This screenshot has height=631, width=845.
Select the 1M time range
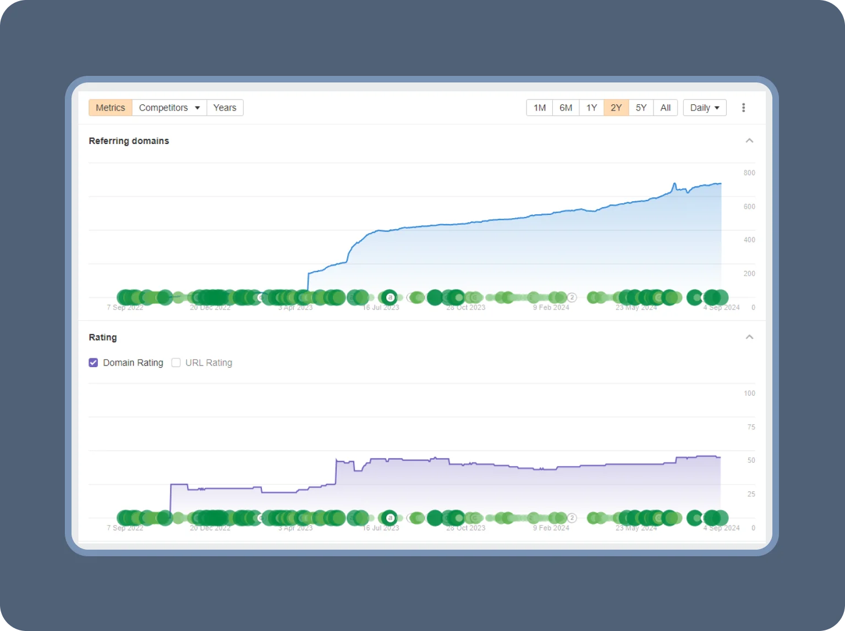click(540, 108)
